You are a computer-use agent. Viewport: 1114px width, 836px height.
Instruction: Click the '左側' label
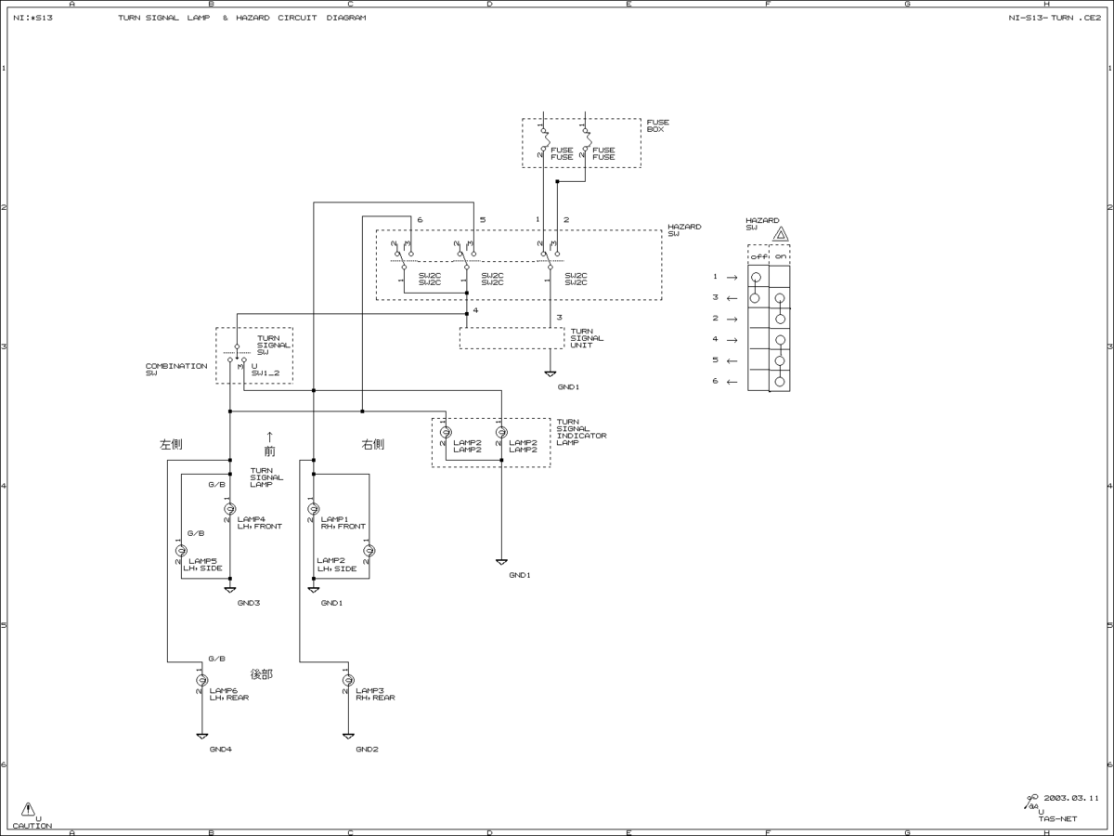tap(171, 445)
